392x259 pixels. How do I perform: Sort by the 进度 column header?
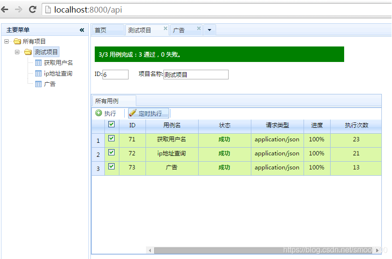tap(317, 125)
